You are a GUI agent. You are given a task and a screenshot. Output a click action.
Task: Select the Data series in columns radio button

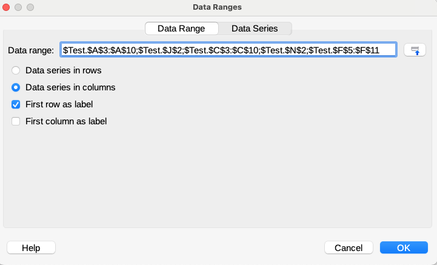tap(16, 87)
